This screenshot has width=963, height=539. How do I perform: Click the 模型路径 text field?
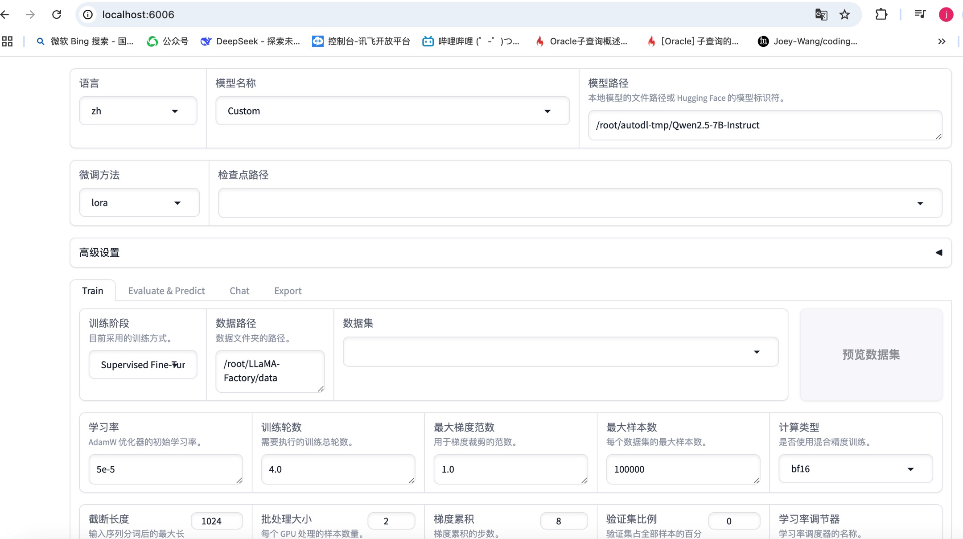click(x=764, y=125)
